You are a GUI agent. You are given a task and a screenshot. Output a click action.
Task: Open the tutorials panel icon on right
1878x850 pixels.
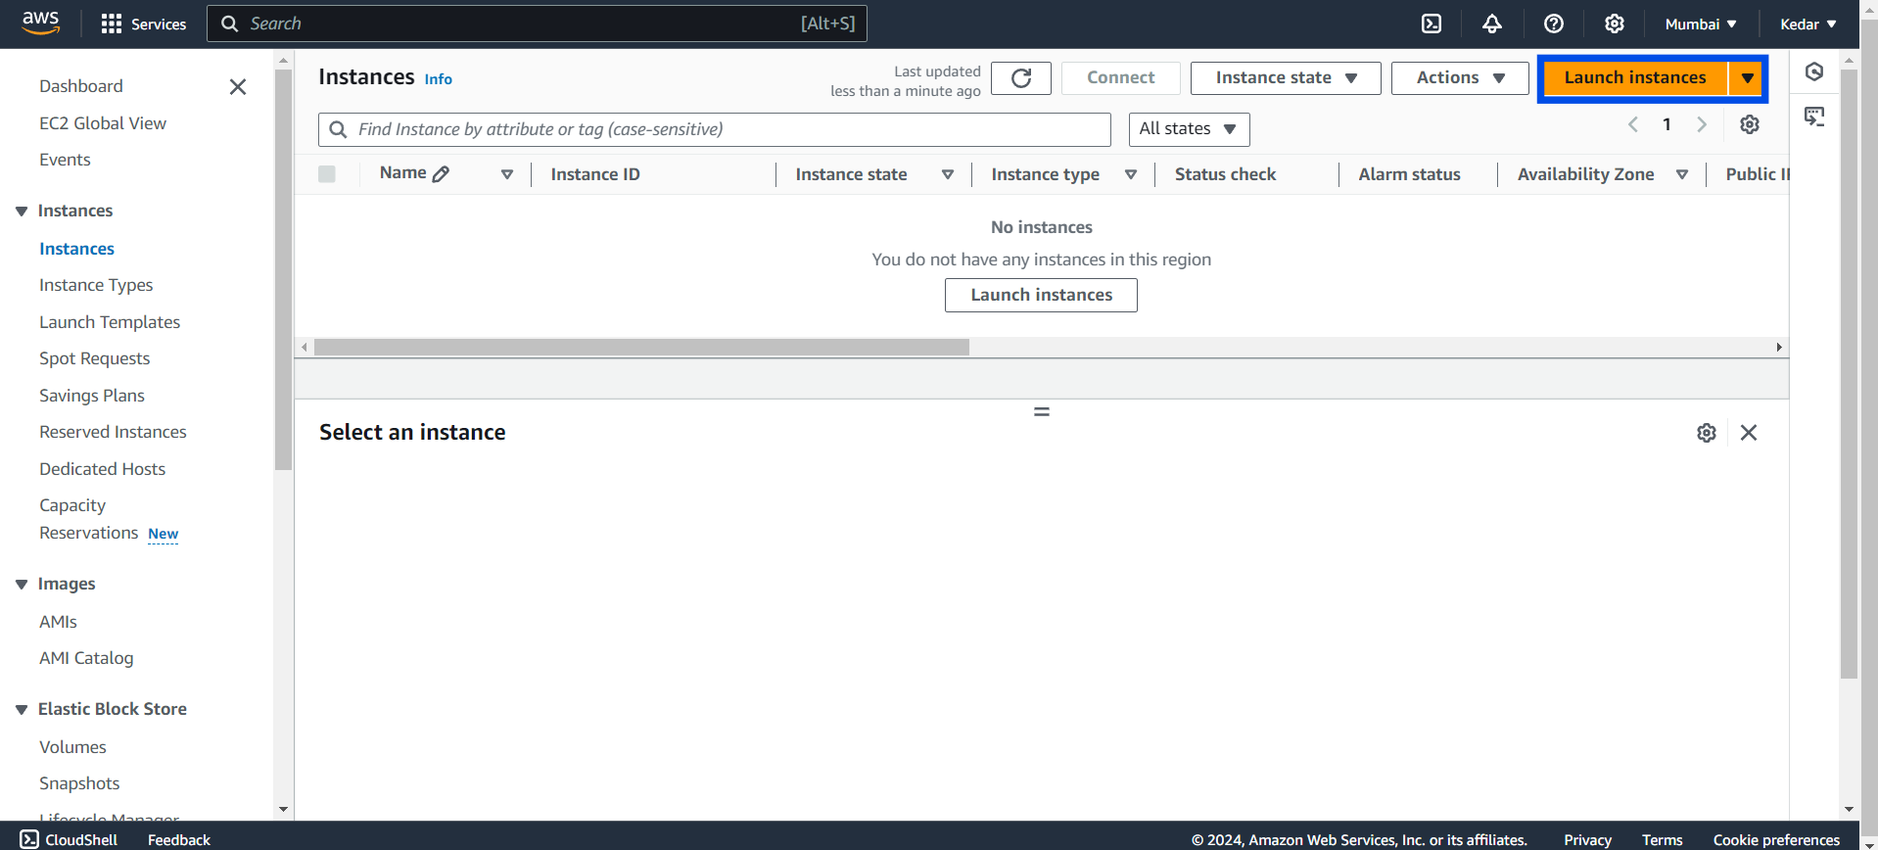[x=1814, y=117]
